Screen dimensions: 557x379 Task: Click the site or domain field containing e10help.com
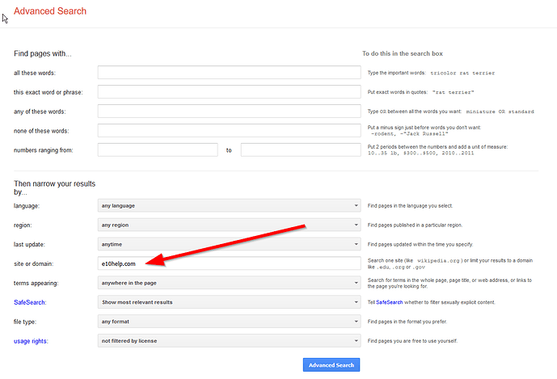coord(228,263)
